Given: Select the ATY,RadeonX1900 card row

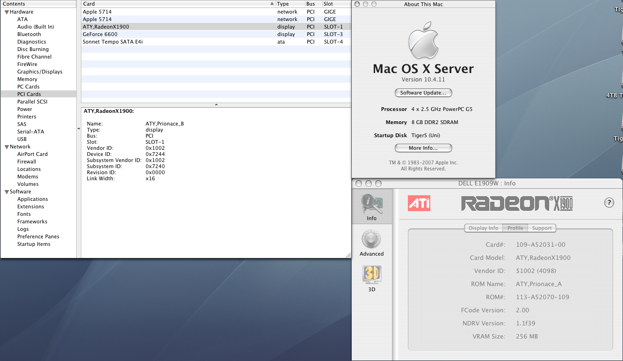Looking at the screenshot, I should pyautogui.click(x=216, y=27).
